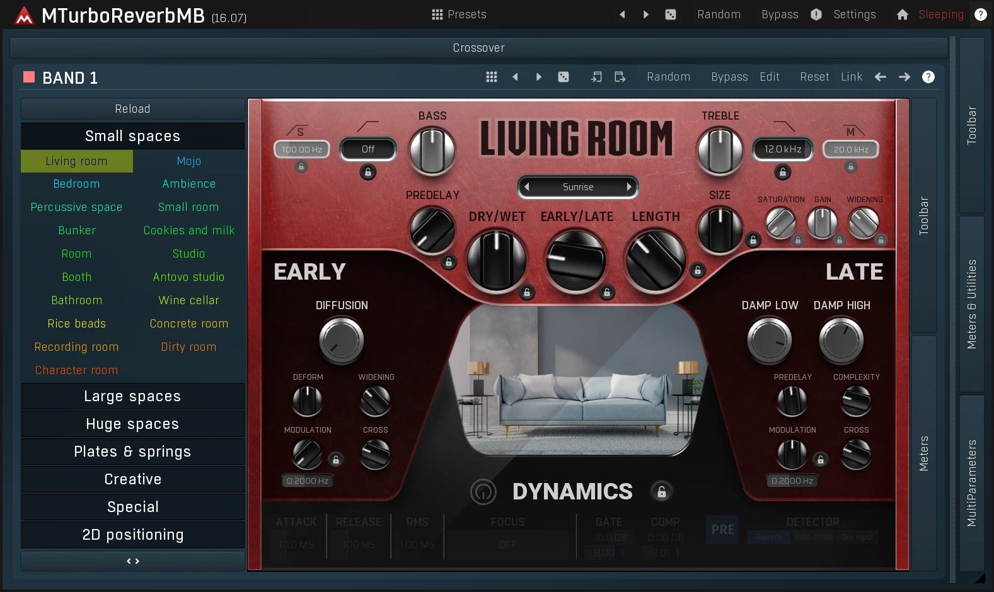Open the top Settings menu
The height and width of the screenshot is (592, 994).
click(854, 14)
